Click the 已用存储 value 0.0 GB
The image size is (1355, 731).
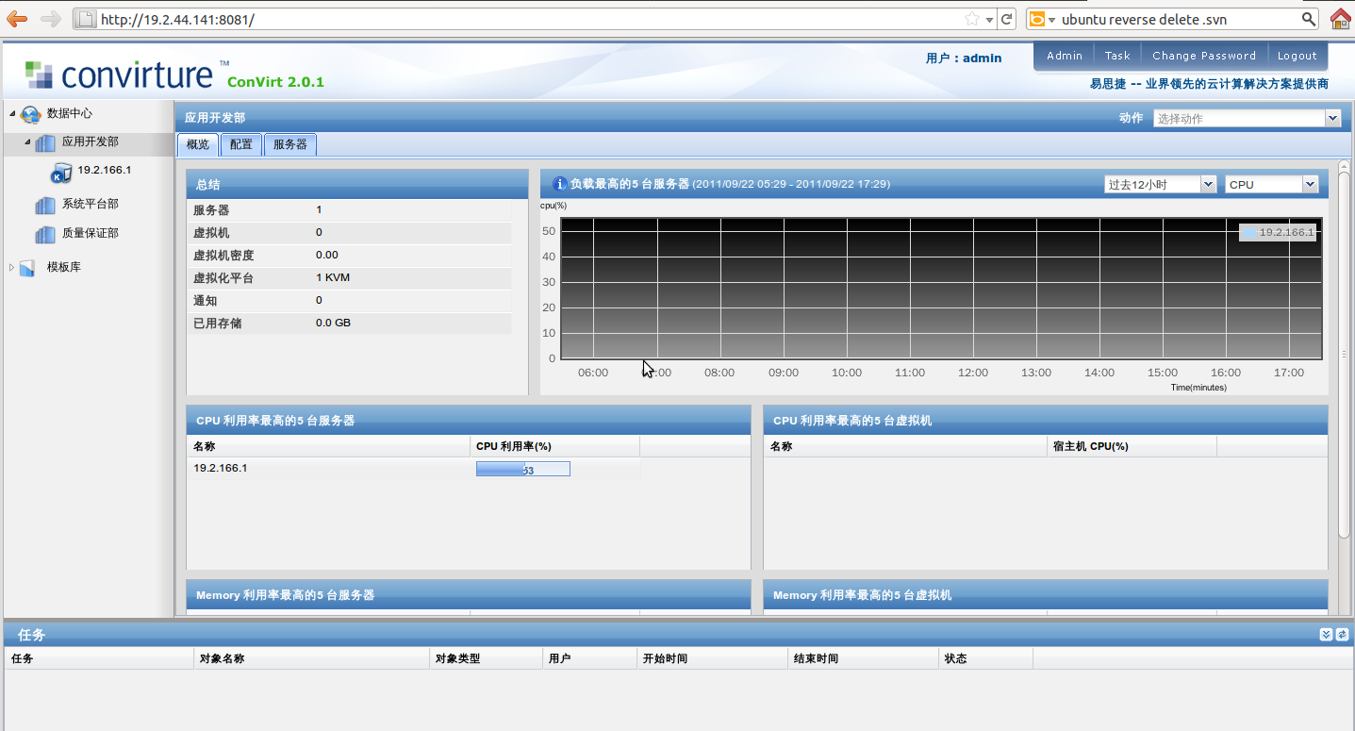coord(333,323)
